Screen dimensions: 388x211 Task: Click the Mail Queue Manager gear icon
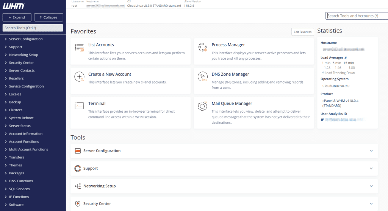pyautogui.click(x=202, y=106)
